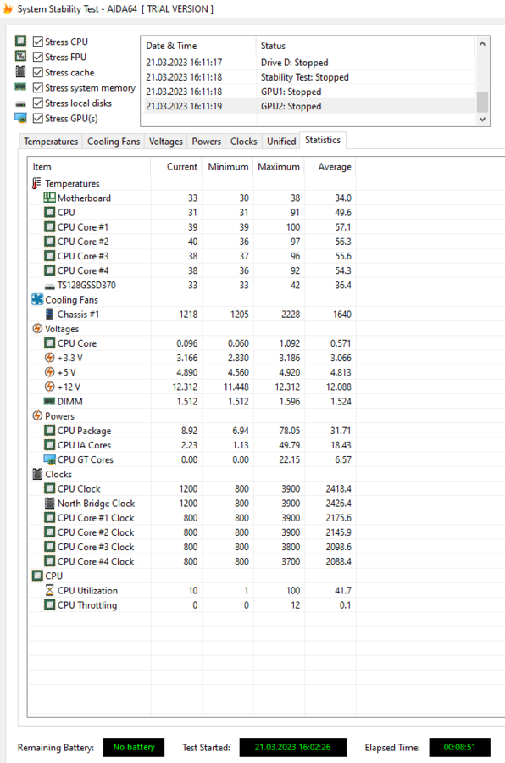
Task: Switch to the Powers tab
Action: tap(206, 141)
